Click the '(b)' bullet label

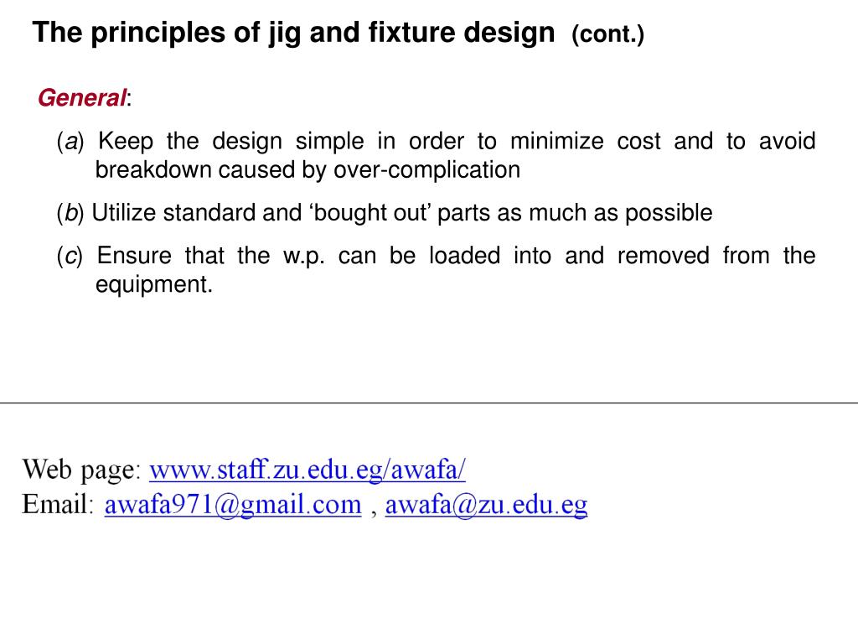[x=70, y=213]
